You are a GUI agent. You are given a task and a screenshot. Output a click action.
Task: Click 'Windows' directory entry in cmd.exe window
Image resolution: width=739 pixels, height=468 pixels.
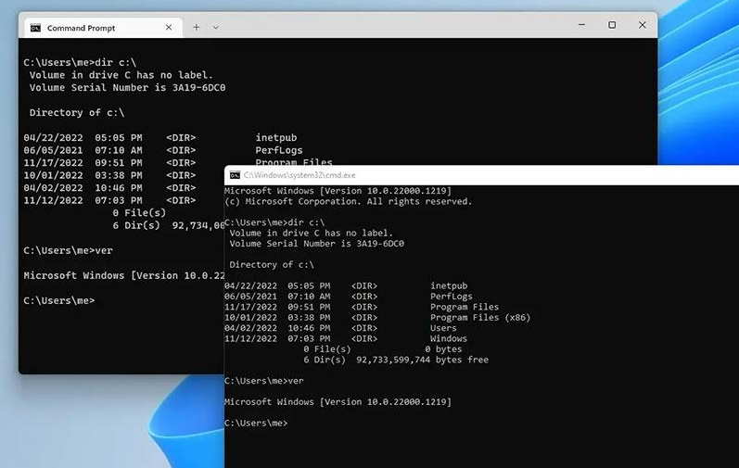pyautogui.click(x=449, y=338)
